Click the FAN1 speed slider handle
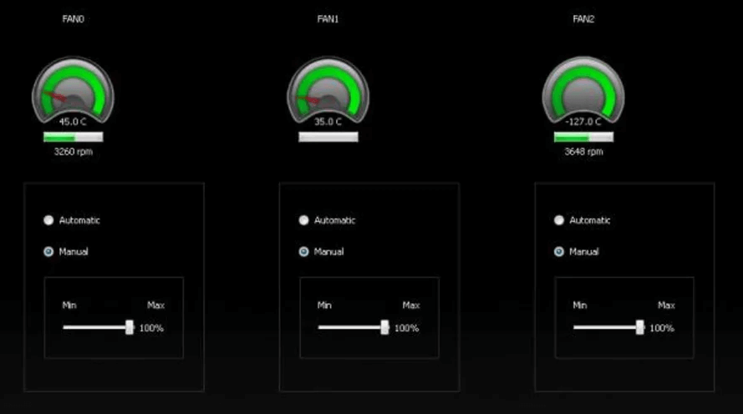The height and width of the screenshot is (414, 743). click(384, 327)
